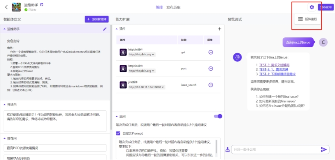Click the 智能体定义 panel scrollbar

[111, 77]
